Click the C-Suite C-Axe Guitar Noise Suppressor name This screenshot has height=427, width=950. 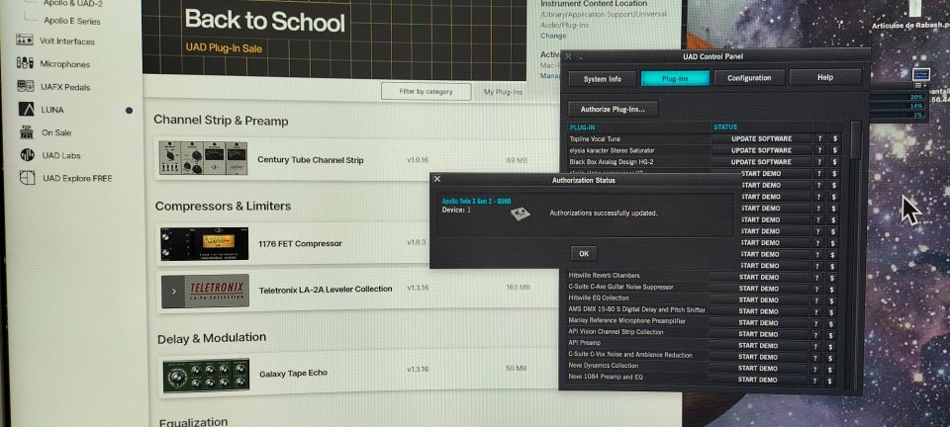(x=620, y=287)
